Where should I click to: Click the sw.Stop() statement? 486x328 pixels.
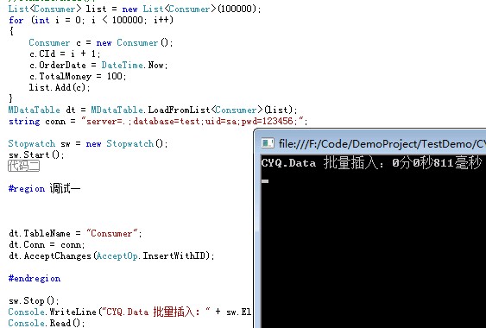(34, 300)
